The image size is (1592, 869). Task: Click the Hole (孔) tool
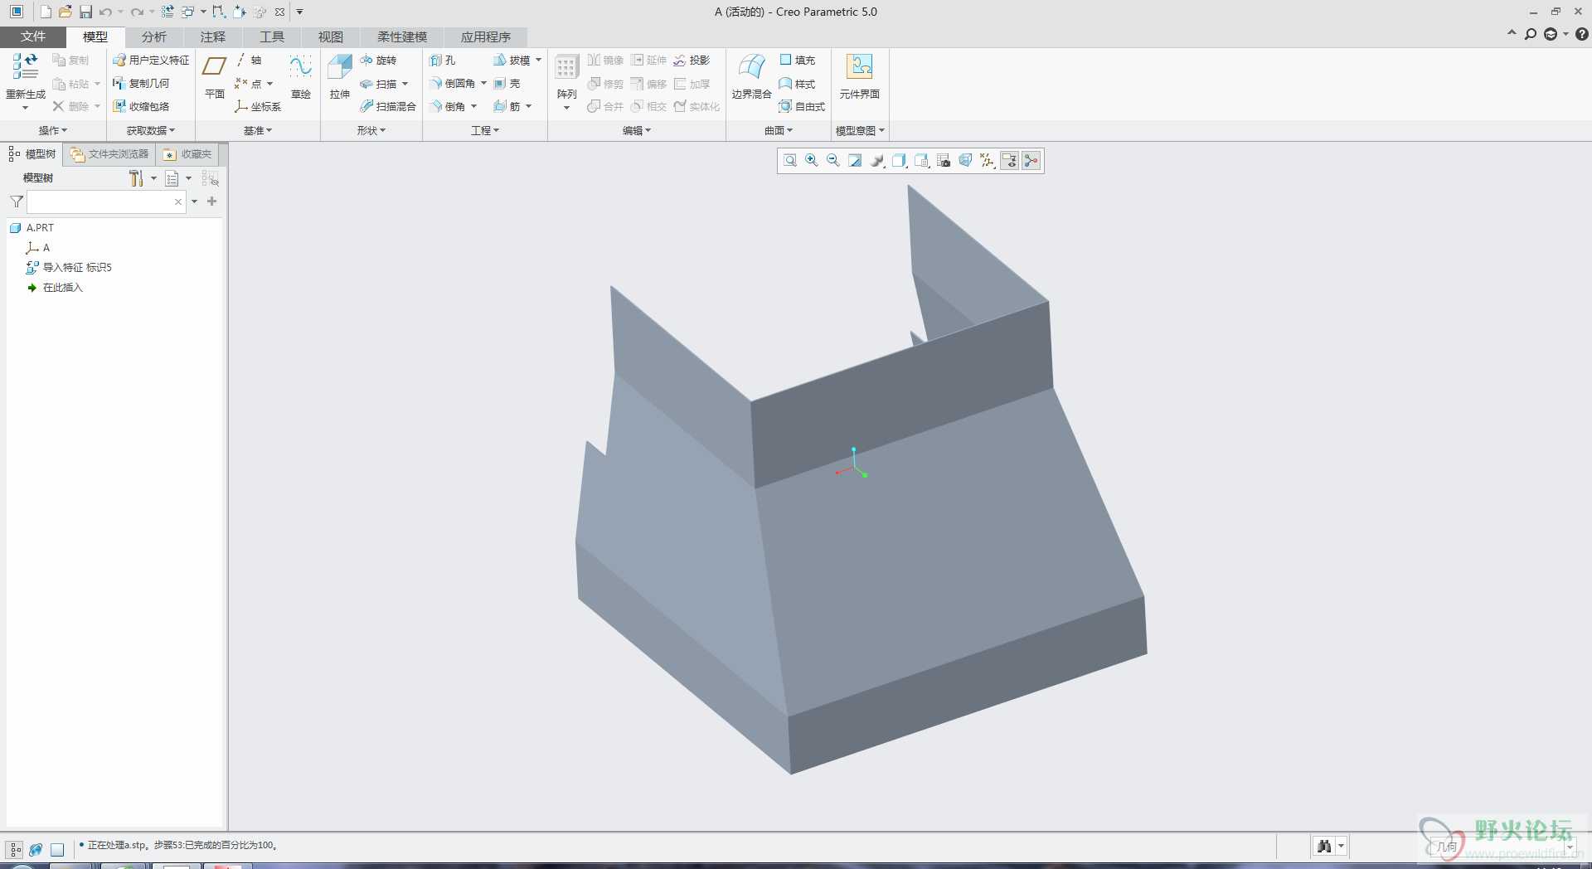pos(443,61)
